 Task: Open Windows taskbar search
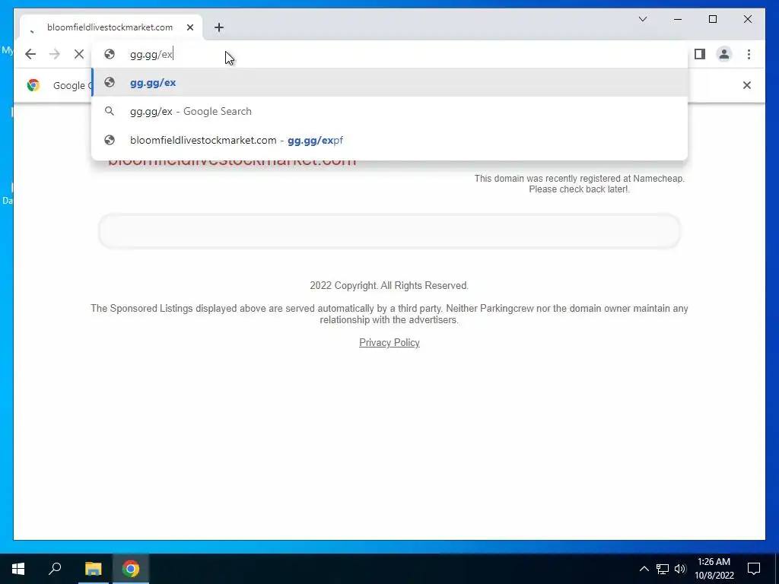[x=55, y=569]
